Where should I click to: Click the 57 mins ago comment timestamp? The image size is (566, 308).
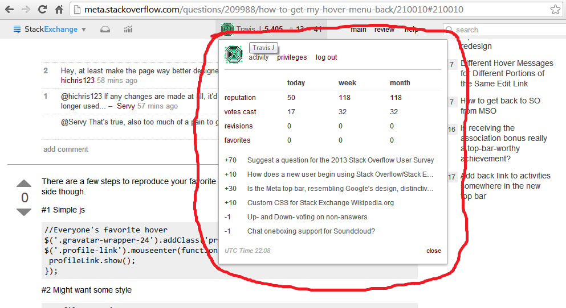[157, 106]
